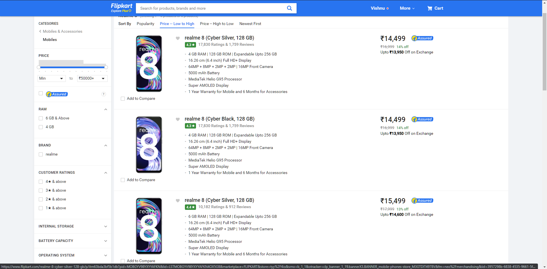This screenshot has height=269, width=547.
Task: Click the price slider right handle
Action: [106, 67]
